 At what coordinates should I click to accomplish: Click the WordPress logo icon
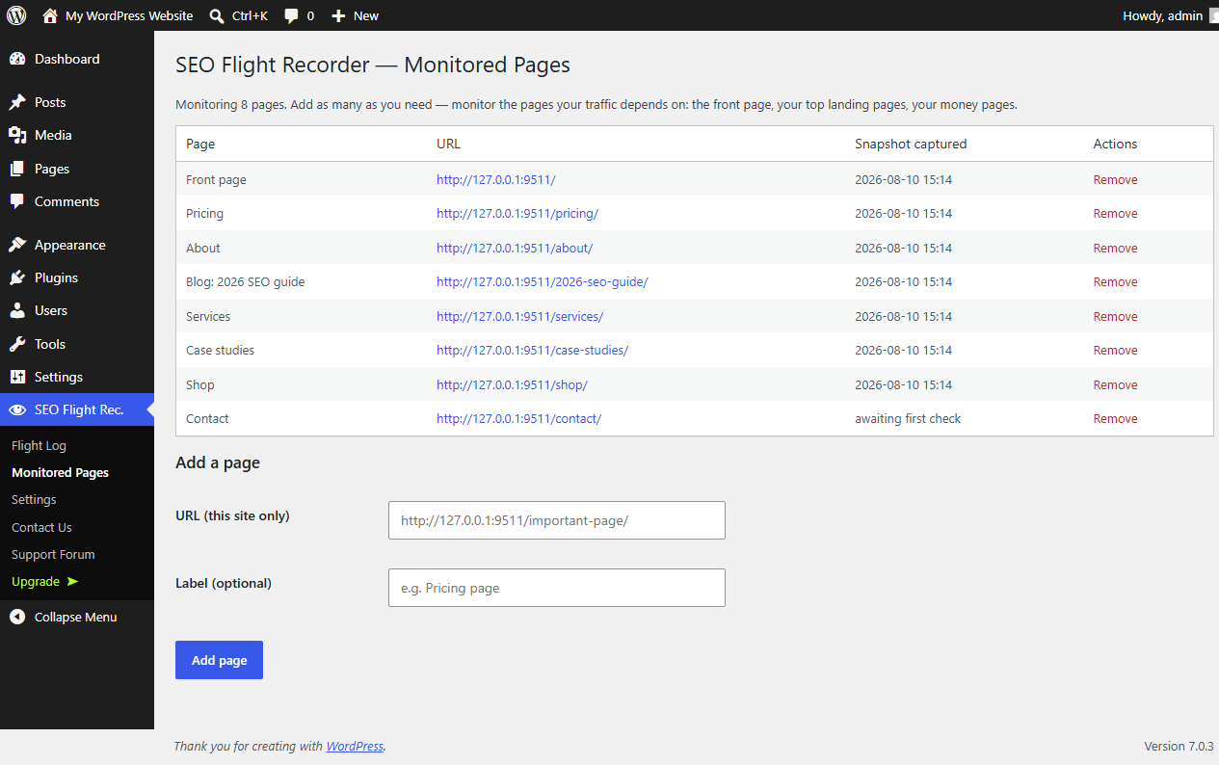(16, 15)
